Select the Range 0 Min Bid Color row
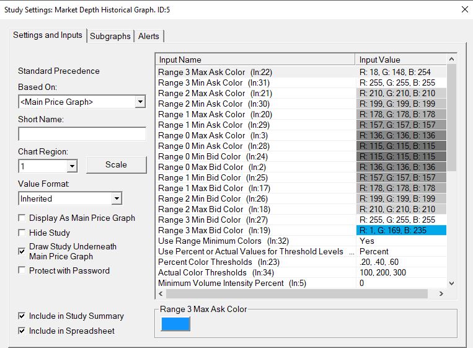This screenshot has width=473, height=348. (301, 157)
